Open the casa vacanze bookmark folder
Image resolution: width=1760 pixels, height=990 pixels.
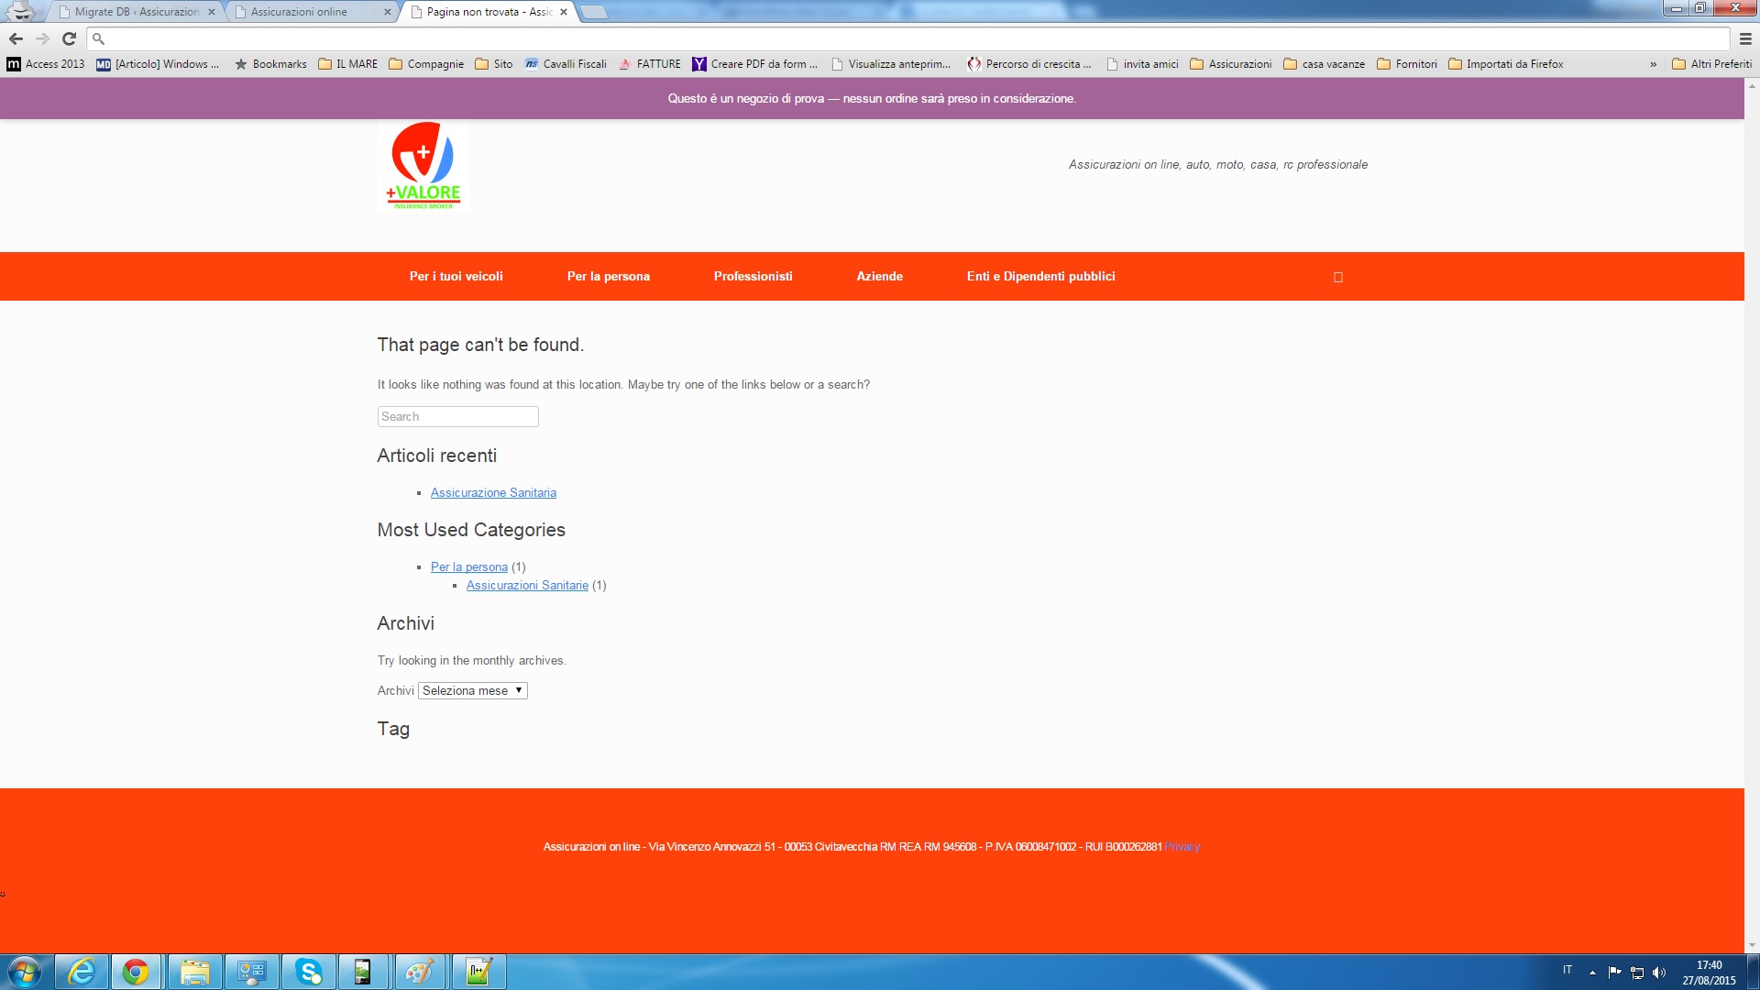(x=1325, y=64)
